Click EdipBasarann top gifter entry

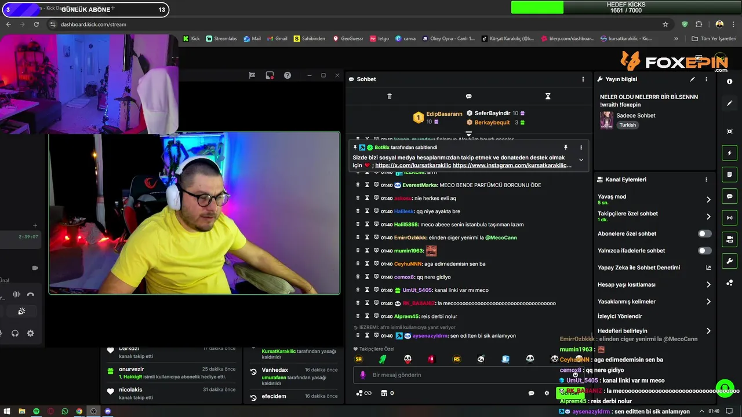[x=438, y=118]
